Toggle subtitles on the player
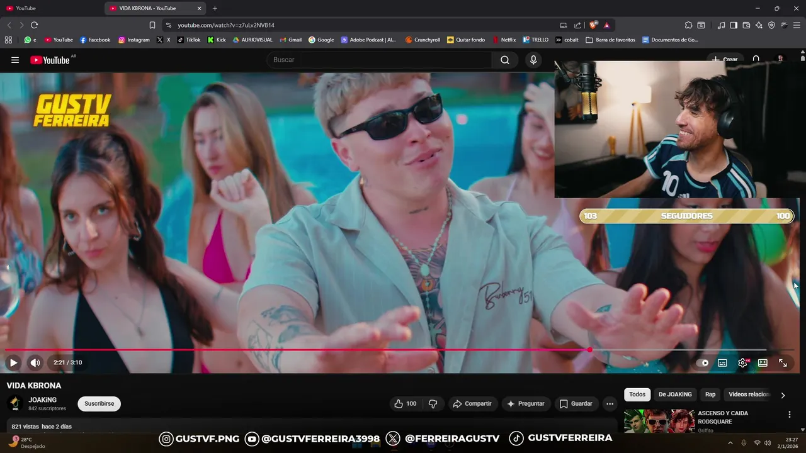Viewport: 806px width, 453px height. 723,362
